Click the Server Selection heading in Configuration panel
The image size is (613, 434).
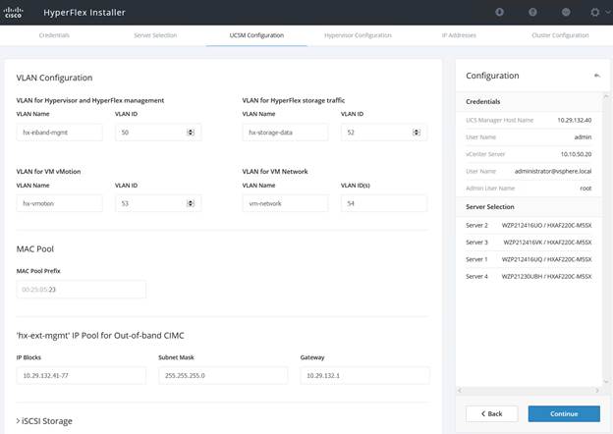tap(490, 207)
